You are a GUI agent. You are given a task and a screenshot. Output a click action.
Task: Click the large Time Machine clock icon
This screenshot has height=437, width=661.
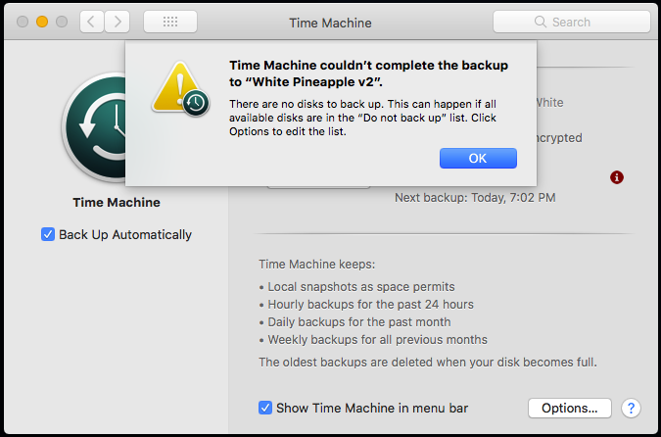(x=95, y=126)
